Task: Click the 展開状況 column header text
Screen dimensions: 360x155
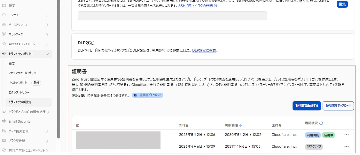Action: (311, 123)
